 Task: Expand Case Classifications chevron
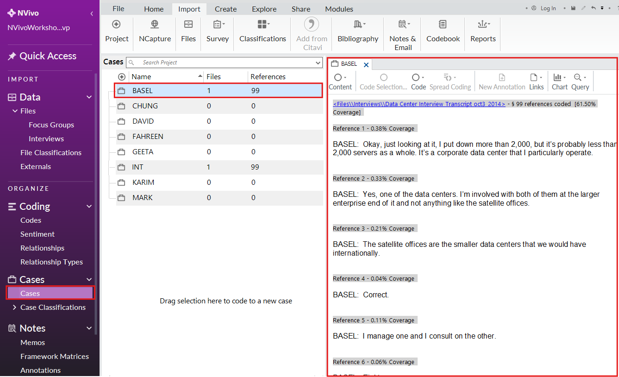pos(15,308)
